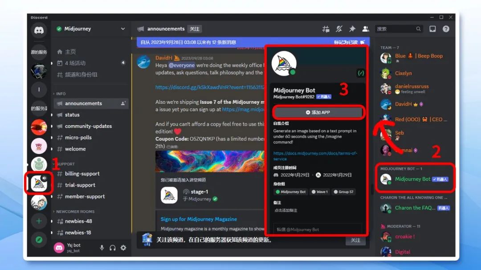Select the newbies-18 channel
Image resolution: width=481 pixels, height=270 pixels.
tap(91, 232)
